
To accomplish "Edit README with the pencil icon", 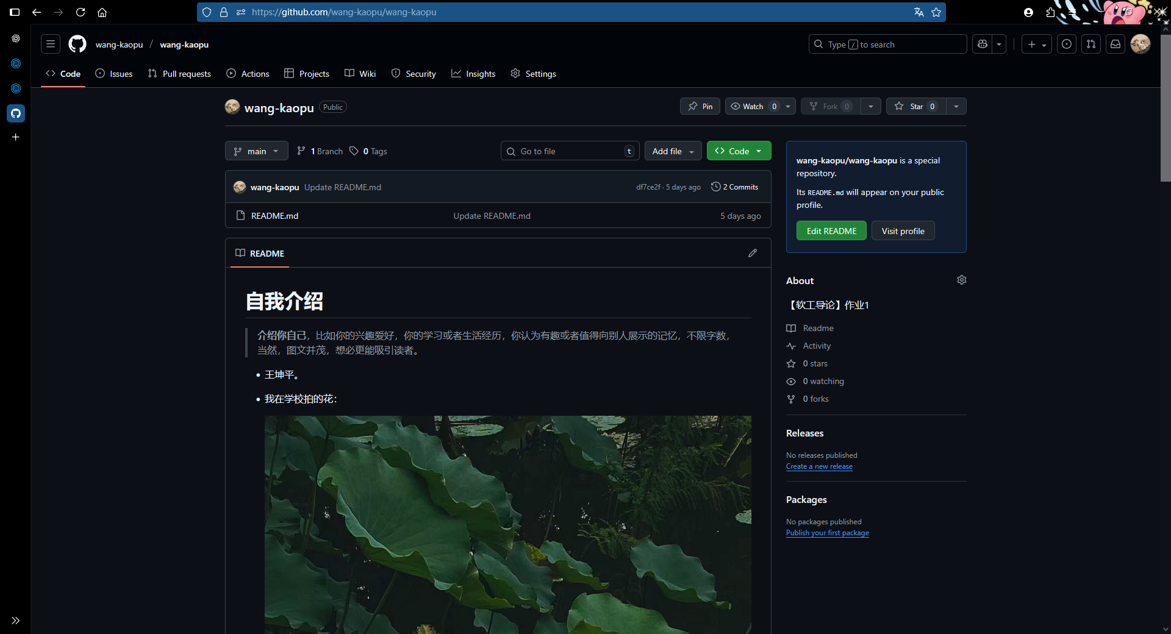I will 753,253.
